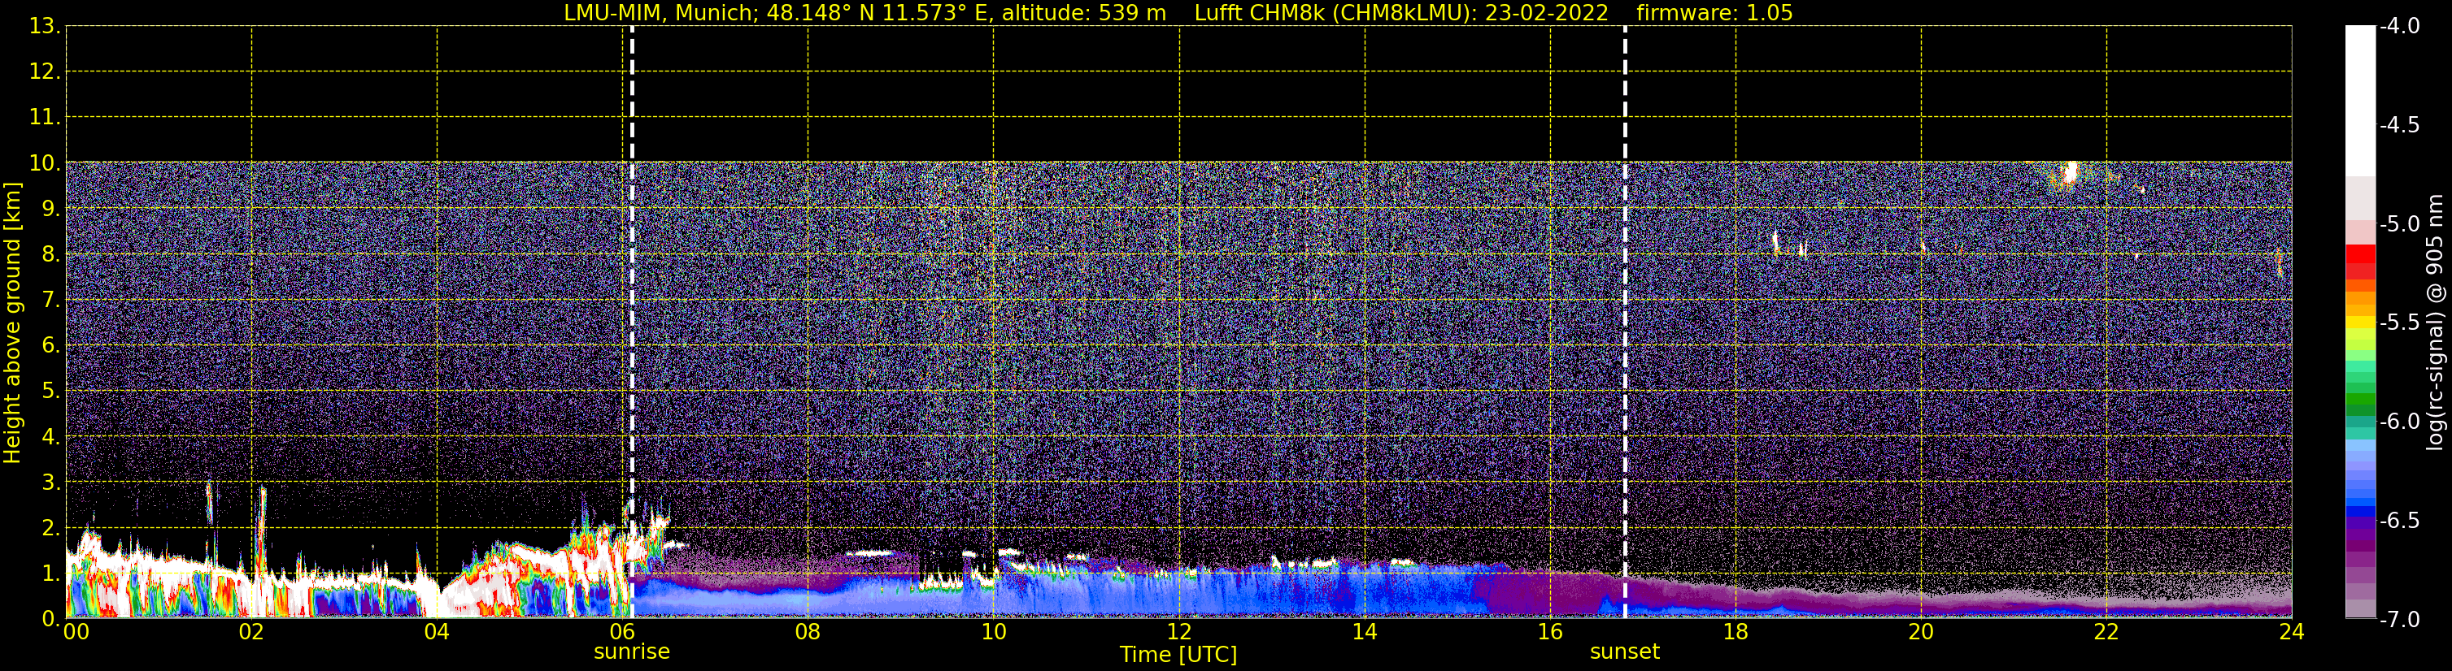The image size is (2452, 671).
Task: Click the height axis tick "9."
Action: tap(51, 209)
